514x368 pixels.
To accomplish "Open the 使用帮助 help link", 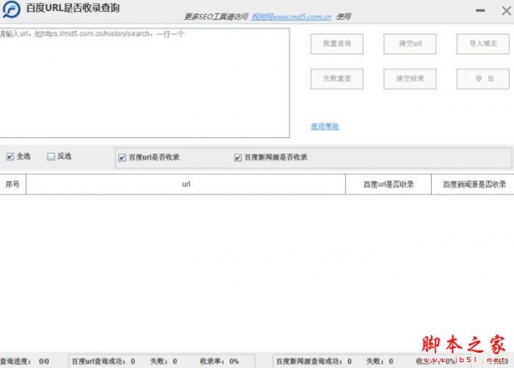I will click(325, 126).
